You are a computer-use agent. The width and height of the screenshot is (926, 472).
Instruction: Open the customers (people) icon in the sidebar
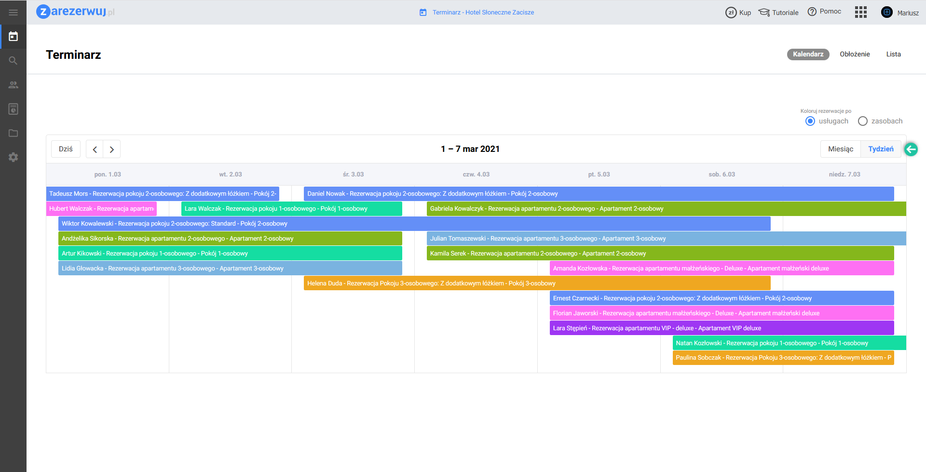pos(13,85)
